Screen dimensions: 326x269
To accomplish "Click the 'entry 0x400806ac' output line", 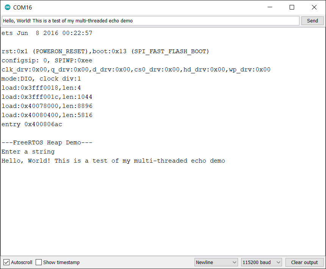I will 32,124.
